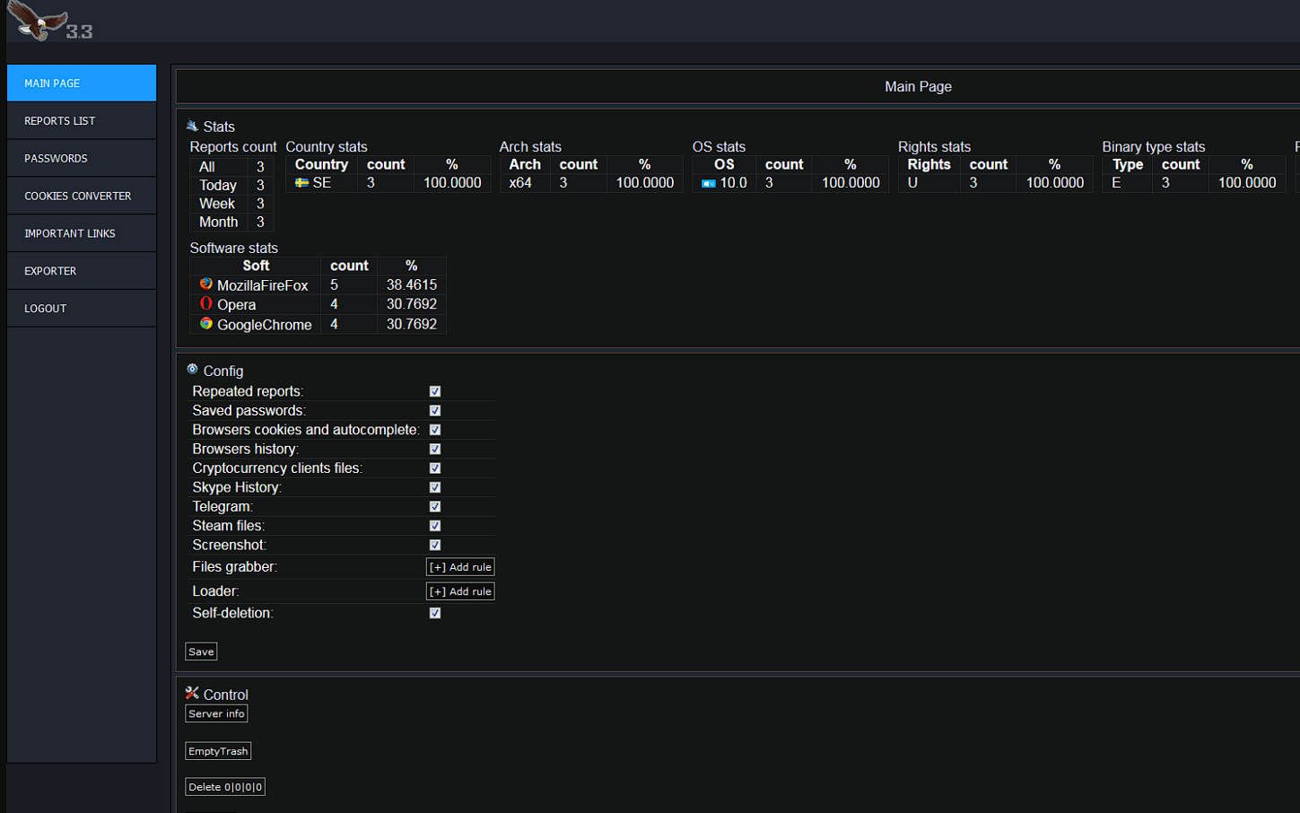
Task: Toggle the Saved passwords checkbox
Action: pyautogui.click(x=435, y=411)
